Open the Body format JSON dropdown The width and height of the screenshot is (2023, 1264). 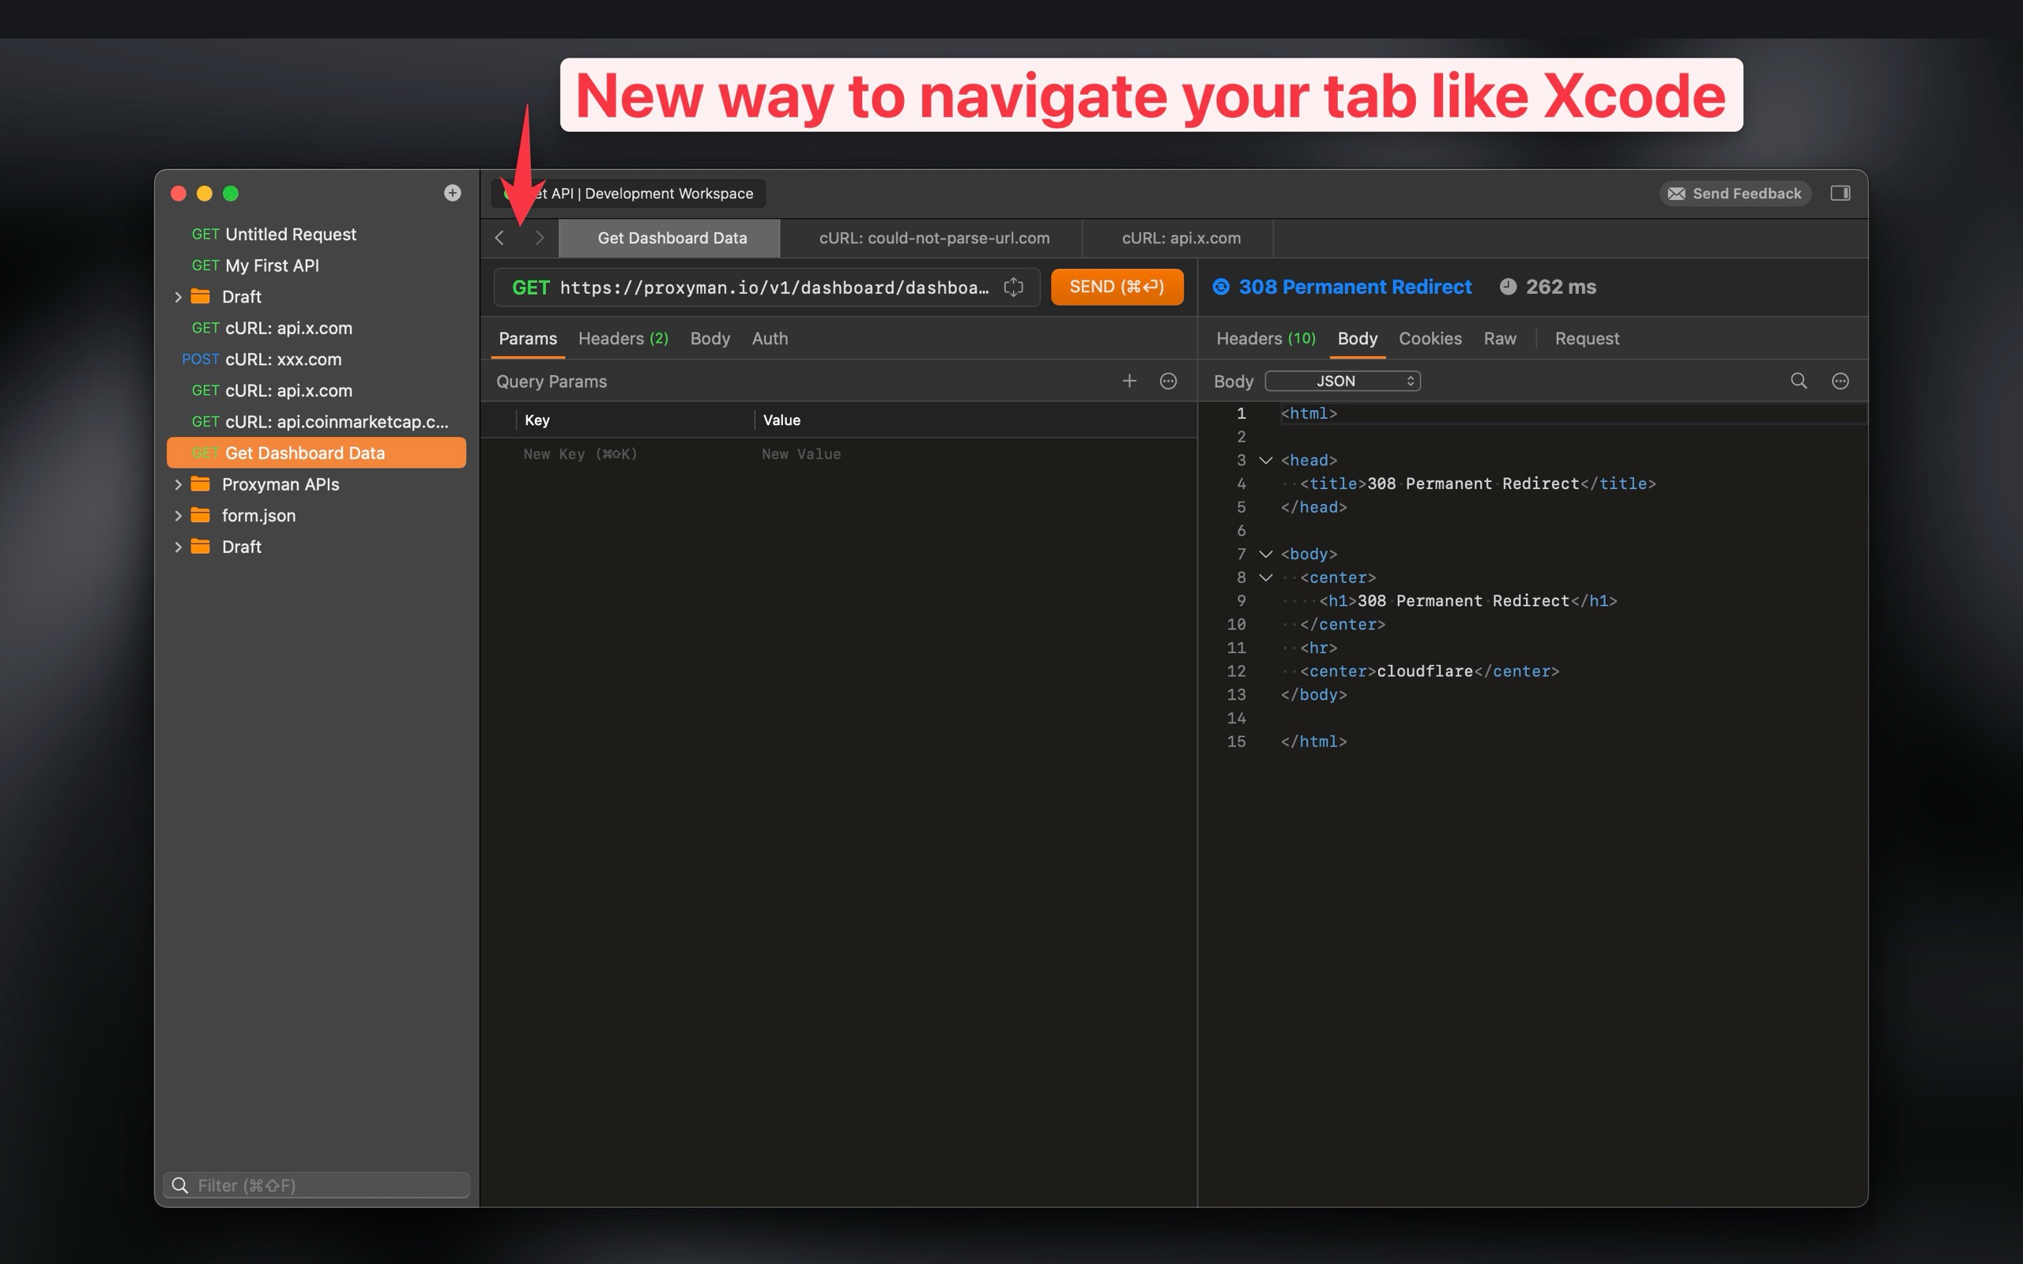pos(1342,382)
